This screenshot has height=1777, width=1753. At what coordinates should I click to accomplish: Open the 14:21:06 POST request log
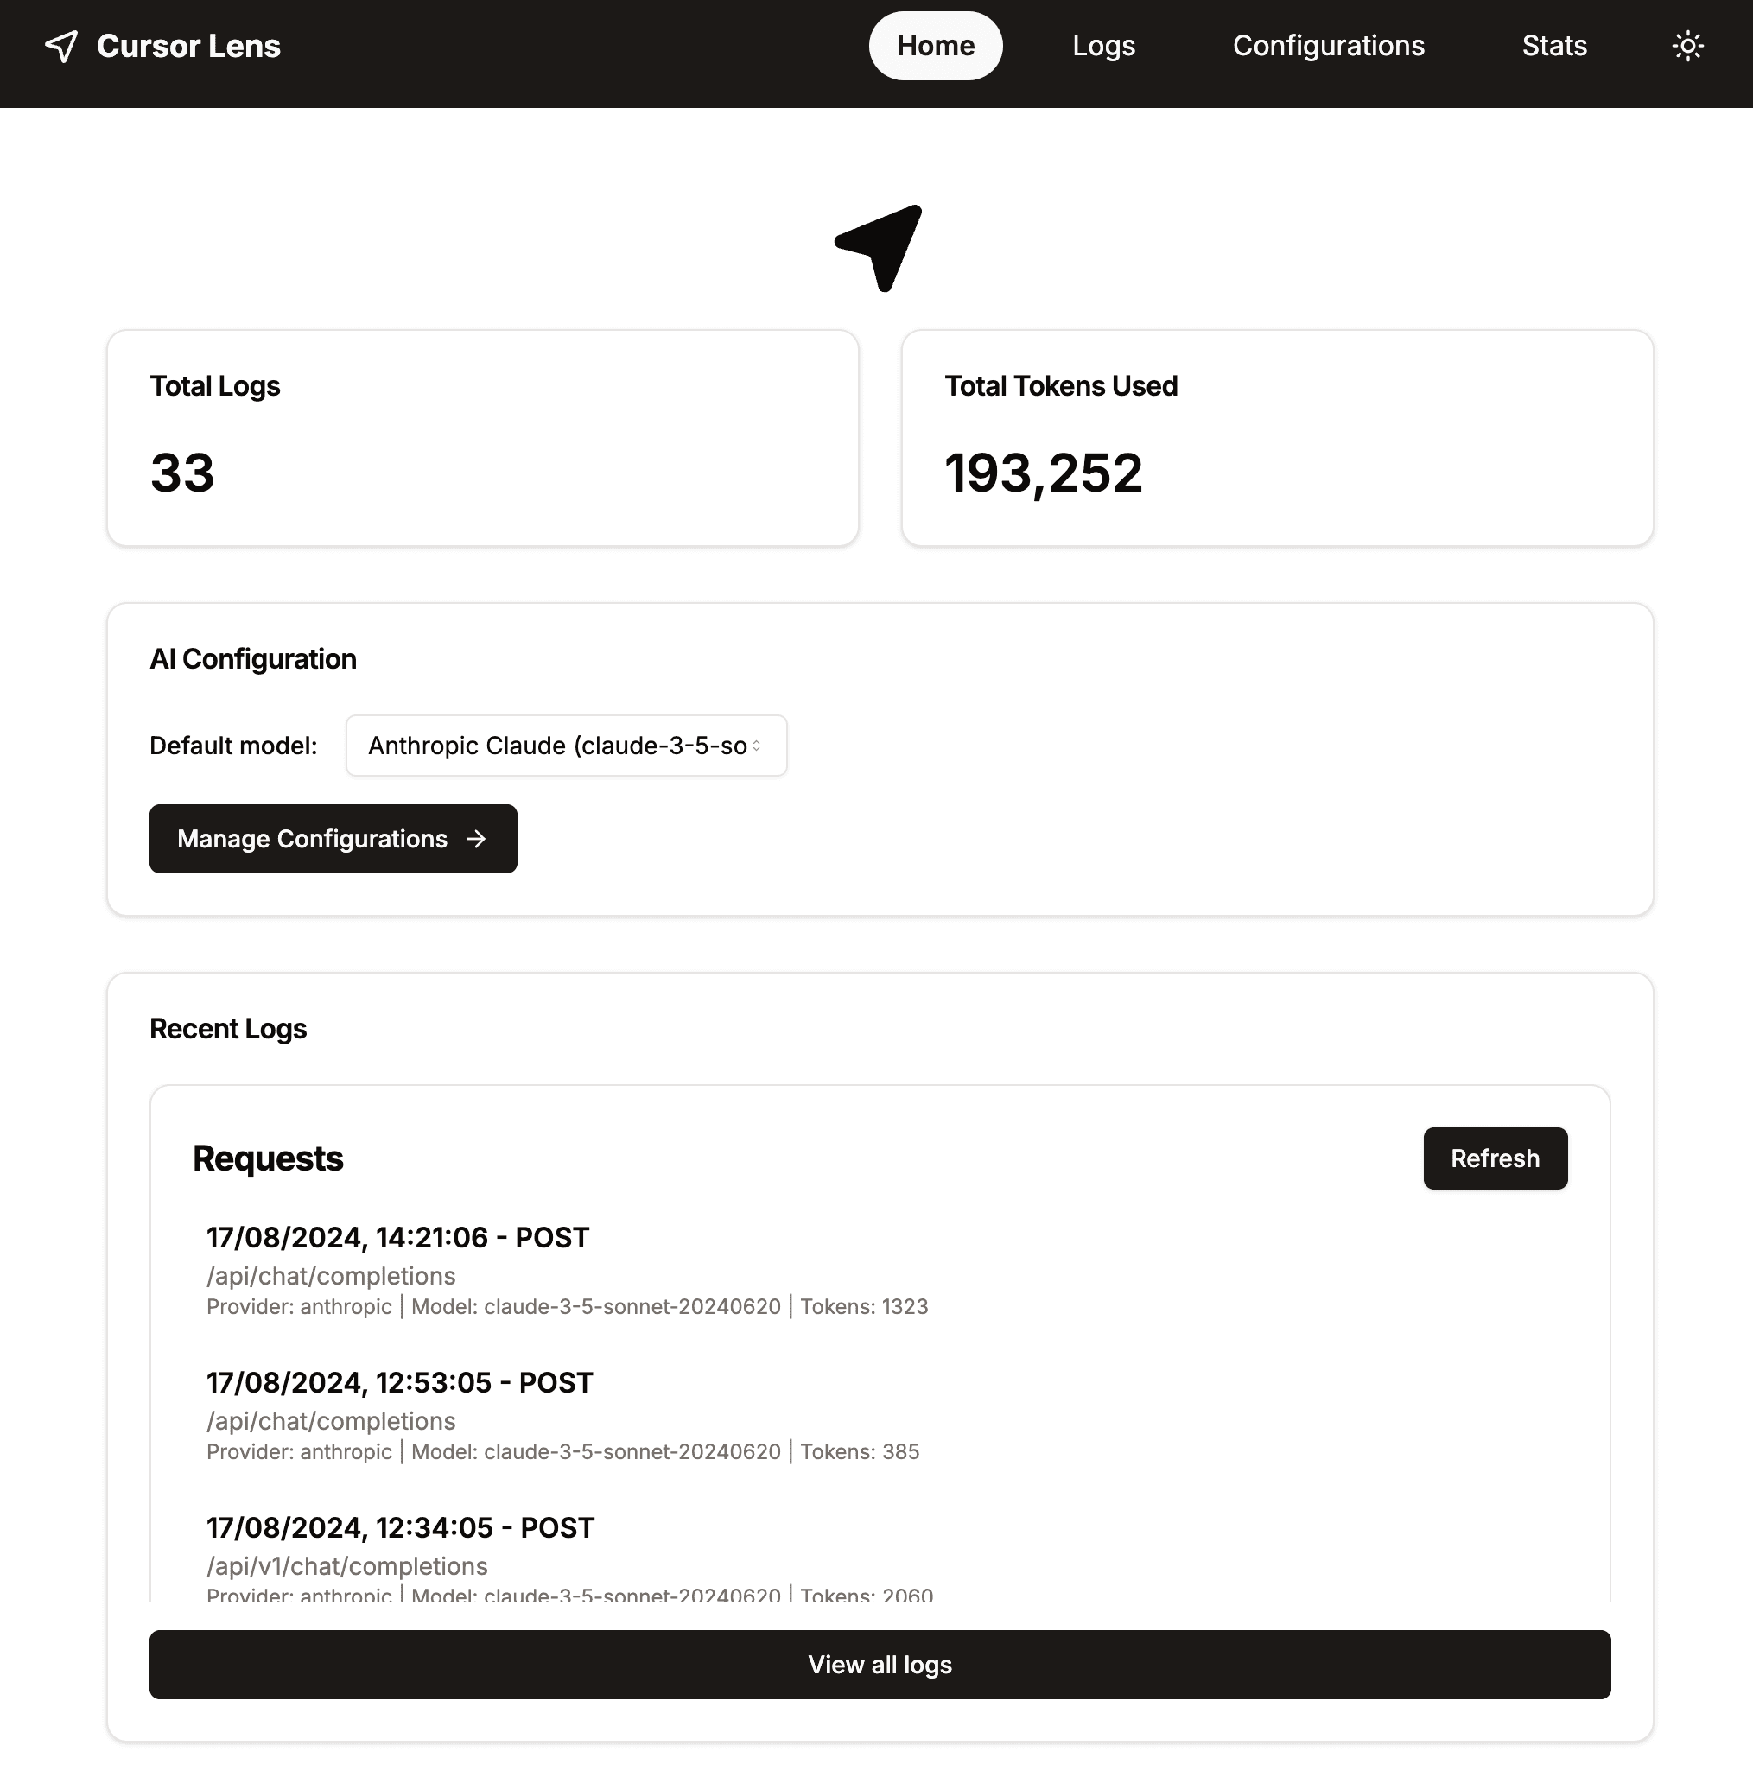[397, 1238]
